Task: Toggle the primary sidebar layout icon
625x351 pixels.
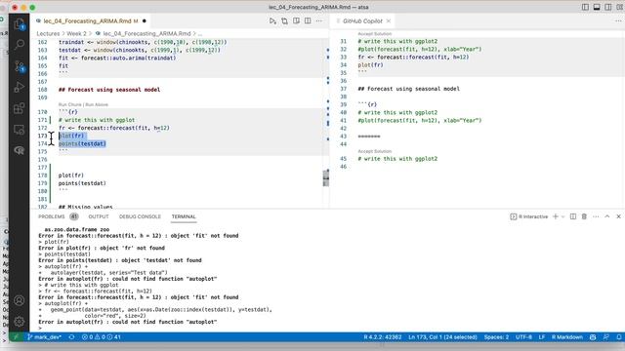Action: 585,7
